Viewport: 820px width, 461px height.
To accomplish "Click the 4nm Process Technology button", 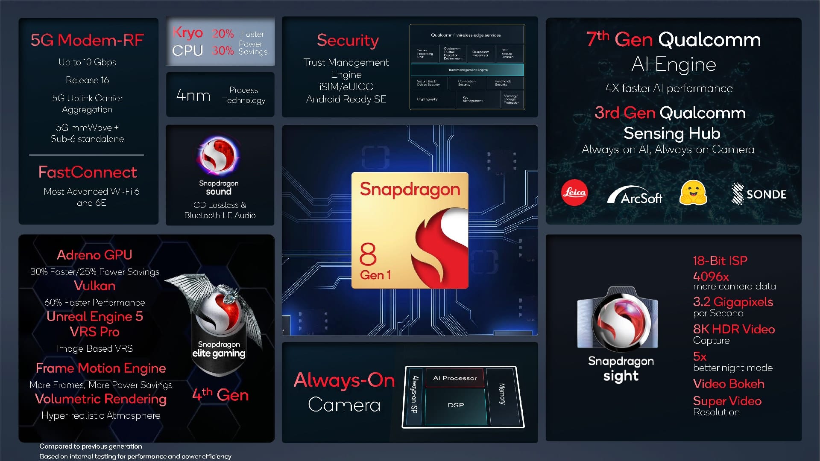I will [x=220, y=96].
